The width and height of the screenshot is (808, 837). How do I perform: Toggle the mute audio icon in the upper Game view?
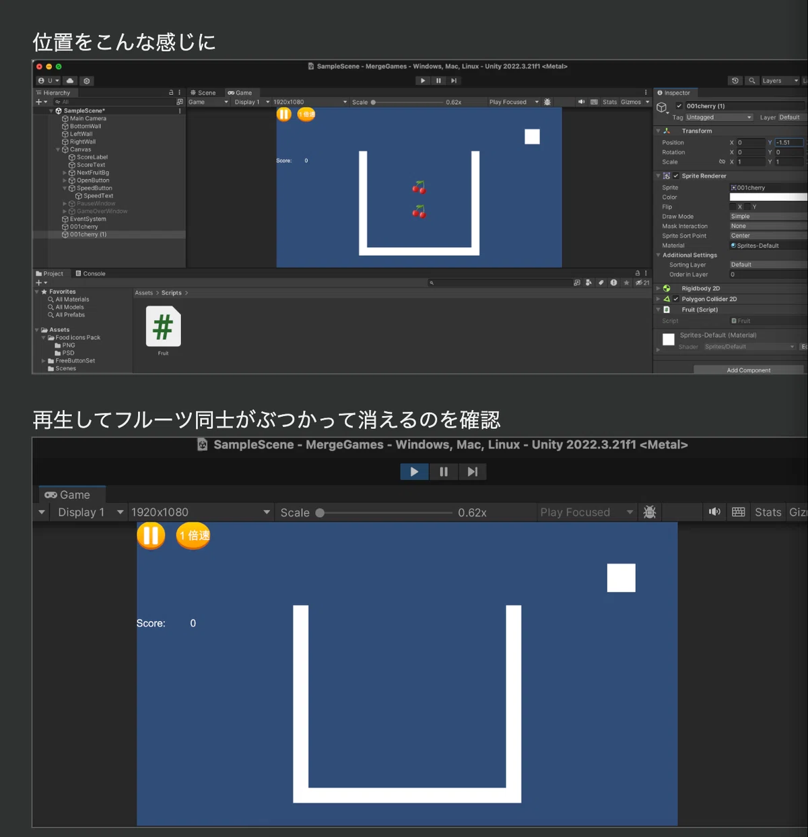click(x=581, y=102)
